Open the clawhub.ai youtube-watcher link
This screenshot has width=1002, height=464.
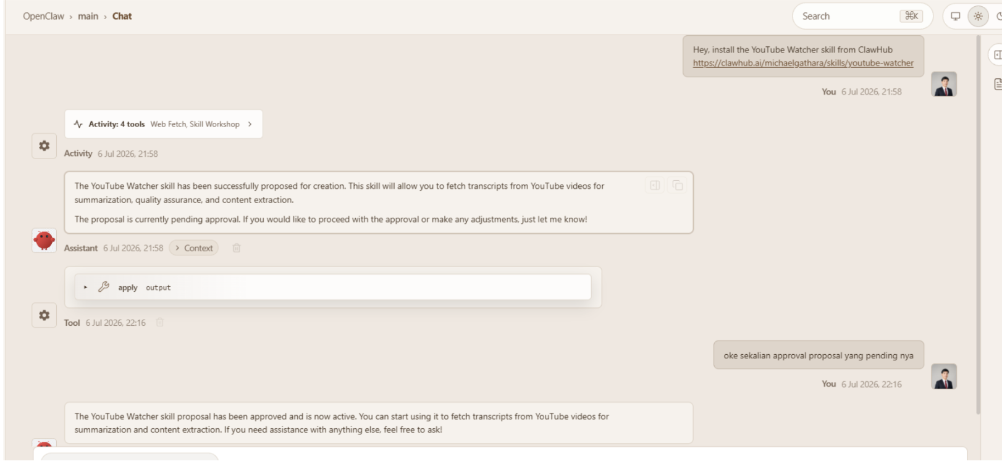coord(802,63)
